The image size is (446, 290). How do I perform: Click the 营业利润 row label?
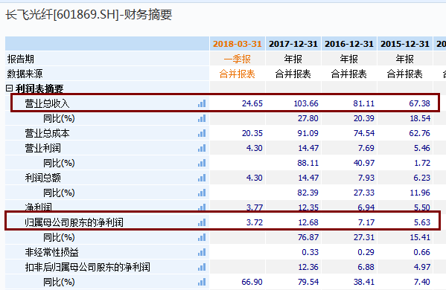tap(42, 148)
